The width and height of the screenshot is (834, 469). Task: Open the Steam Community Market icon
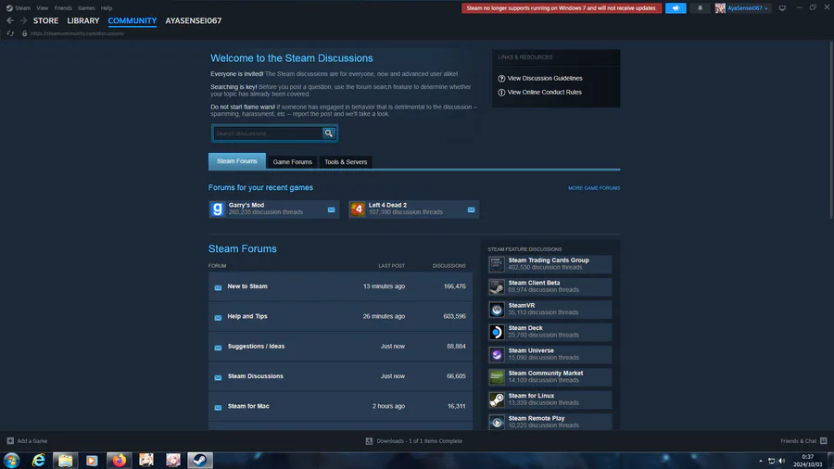click(x=497, y=377)
